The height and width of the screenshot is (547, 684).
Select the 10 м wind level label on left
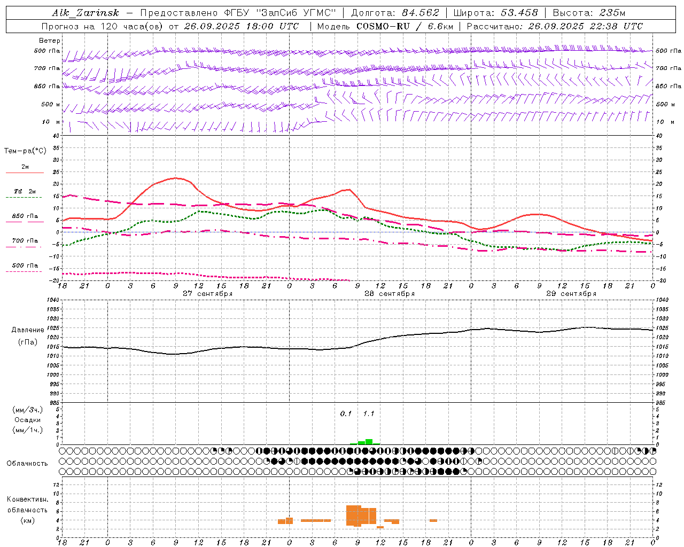coord(51,122)
